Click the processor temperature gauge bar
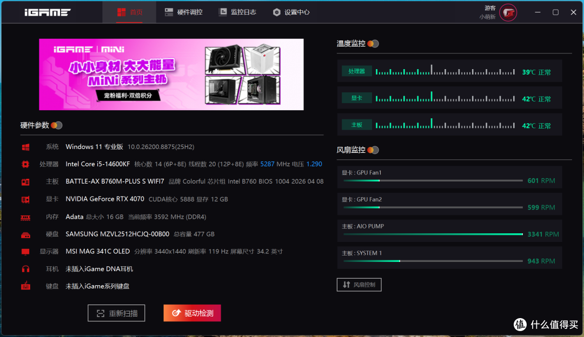This screenshot has width=584, height=337. [x=445, y=70]
